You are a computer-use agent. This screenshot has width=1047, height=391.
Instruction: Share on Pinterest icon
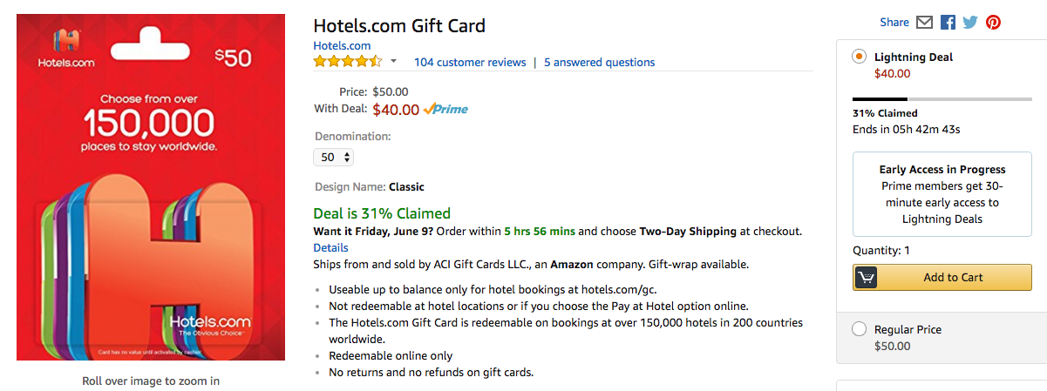993,23
